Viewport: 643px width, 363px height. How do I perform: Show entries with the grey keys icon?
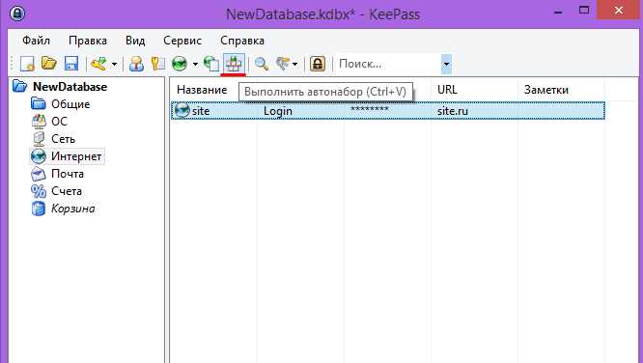[283, 64]
